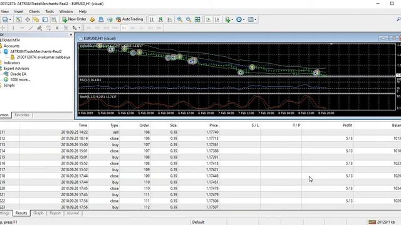The width and height of the screenshot is (401, 225).
Task: Switch timeframe to M30
Action: [x=115, y=27]
